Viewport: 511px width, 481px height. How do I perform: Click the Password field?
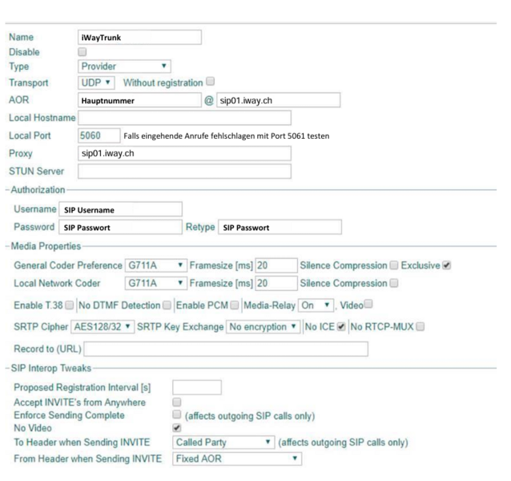point(121,227)
